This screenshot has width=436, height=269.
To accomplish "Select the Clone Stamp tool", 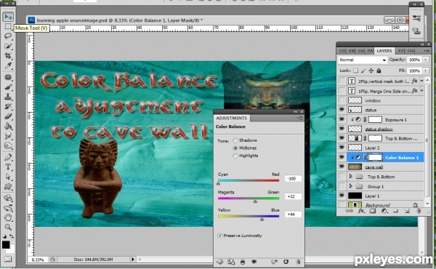I will [x=8, y=97].
